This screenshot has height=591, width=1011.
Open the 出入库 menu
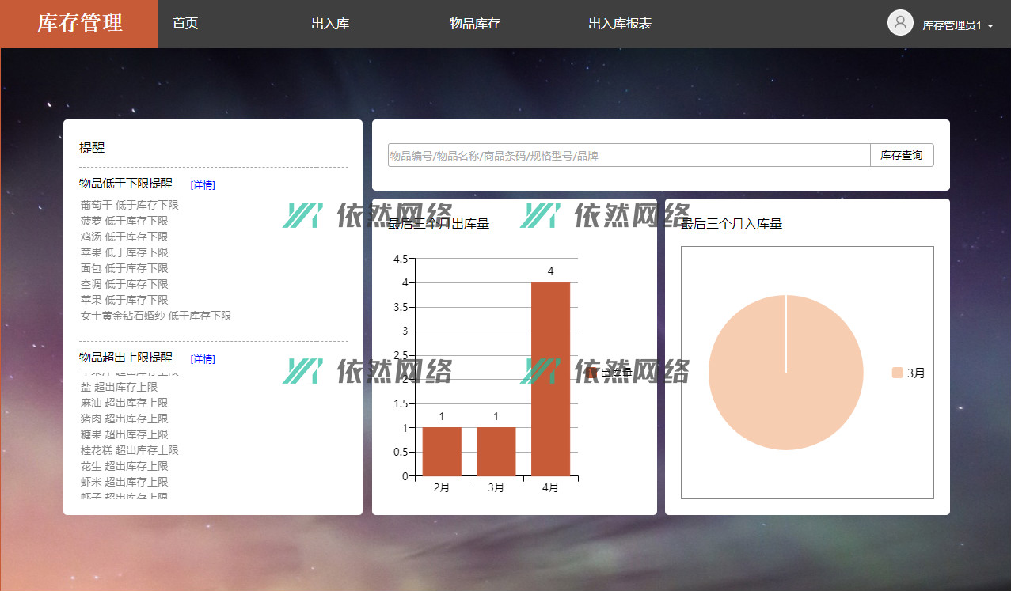pos(330,24)
